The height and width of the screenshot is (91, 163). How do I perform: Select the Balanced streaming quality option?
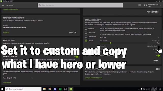coord(86,29)
